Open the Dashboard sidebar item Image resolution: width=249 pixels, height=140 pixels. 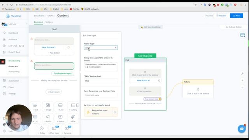click(x=13, y=33)
